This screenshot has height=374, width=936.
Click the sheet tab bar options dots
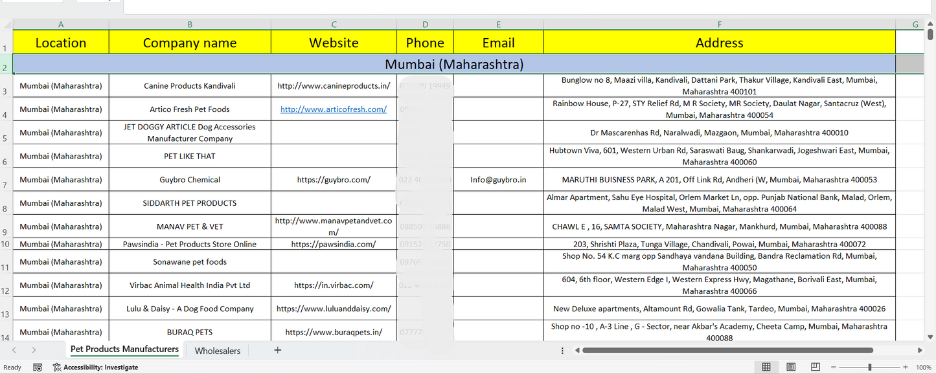point(562,350)
